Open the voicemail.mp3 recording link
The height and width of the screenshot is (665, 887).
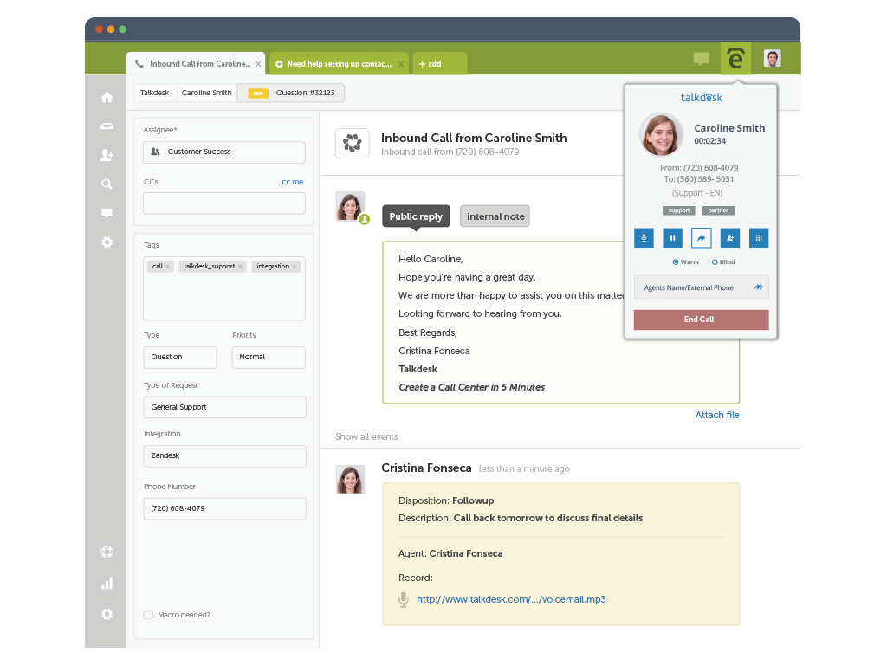(x=511, y=599)
